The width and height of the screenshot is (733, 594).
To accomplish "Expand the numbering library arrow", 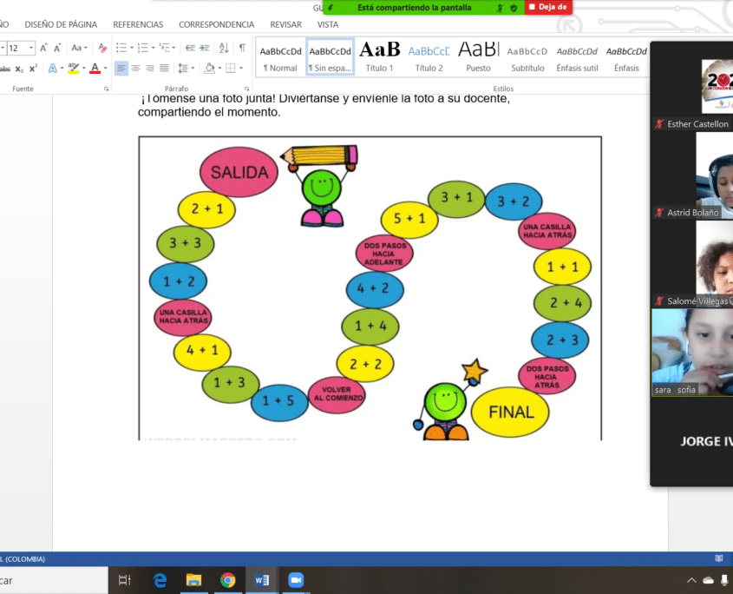I will (x=153, y=48).
